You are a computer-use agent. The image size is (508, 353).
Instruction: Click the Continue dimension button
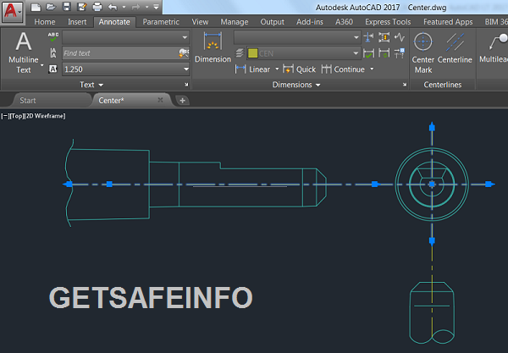pos(343,69)
